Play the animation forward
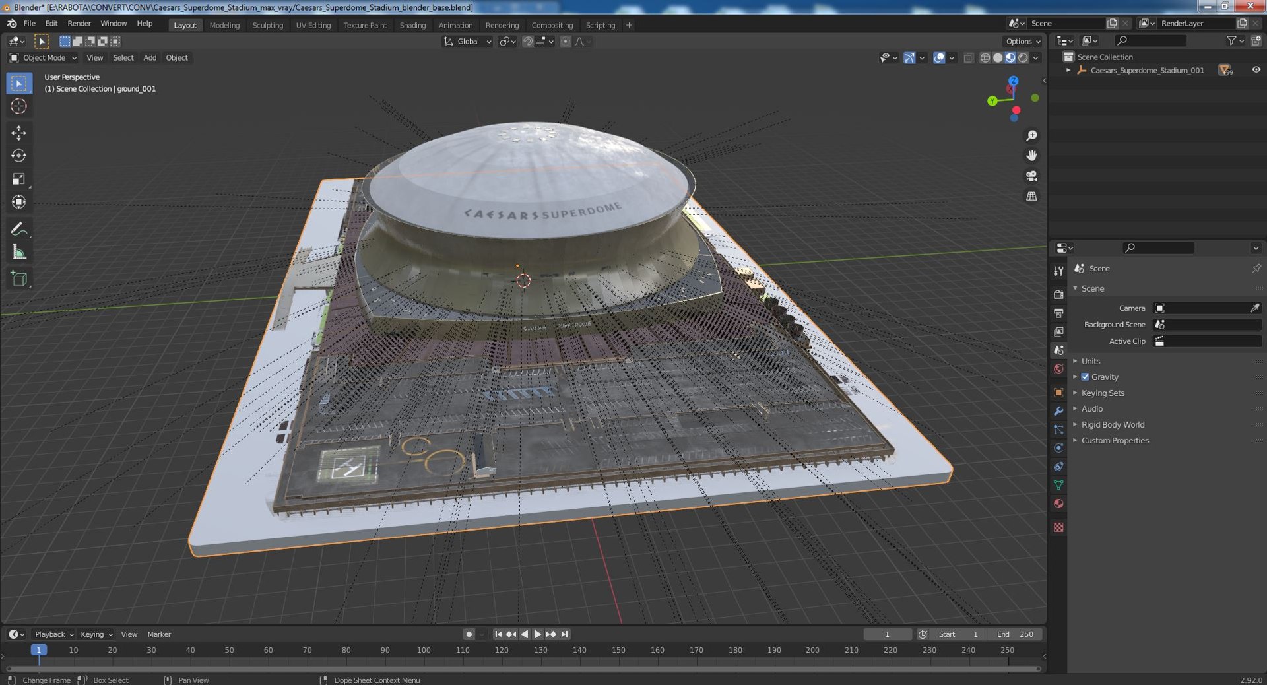The height and width of the screenshot is (685, 1267). (x=537, y=634)
